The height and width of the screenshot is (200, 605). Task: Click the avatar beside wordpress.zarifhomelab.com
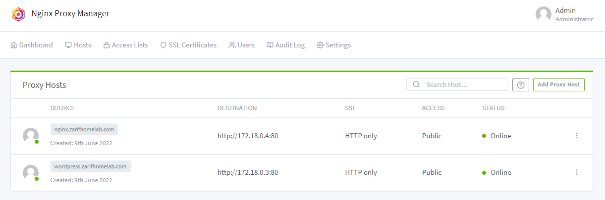[31, 172]
